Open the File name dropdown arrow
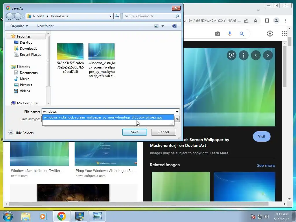 pyautogui.click(x=177, y=112)
